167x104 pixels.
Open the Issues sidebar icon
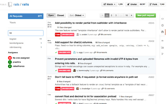point(162,25)
